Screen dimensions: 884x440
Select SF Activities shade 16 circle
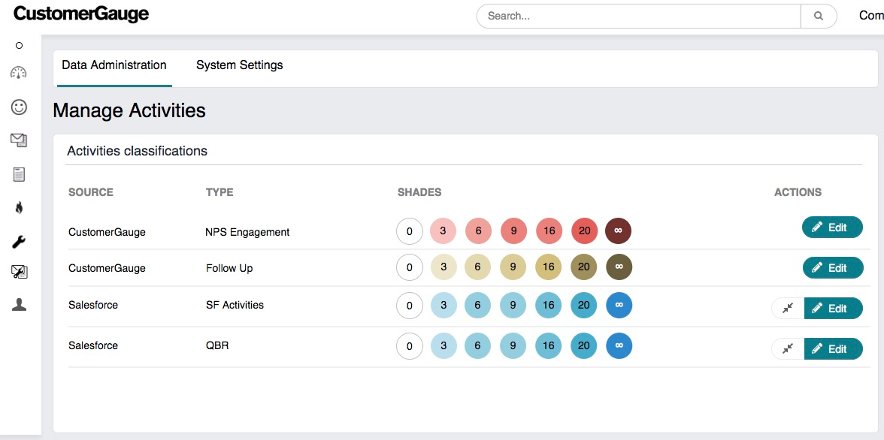(549, 306)
